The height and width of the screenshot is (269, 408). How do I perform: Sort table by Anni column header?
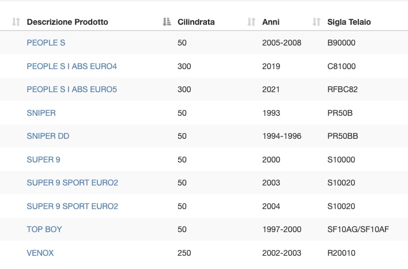[x=271, y=22]
